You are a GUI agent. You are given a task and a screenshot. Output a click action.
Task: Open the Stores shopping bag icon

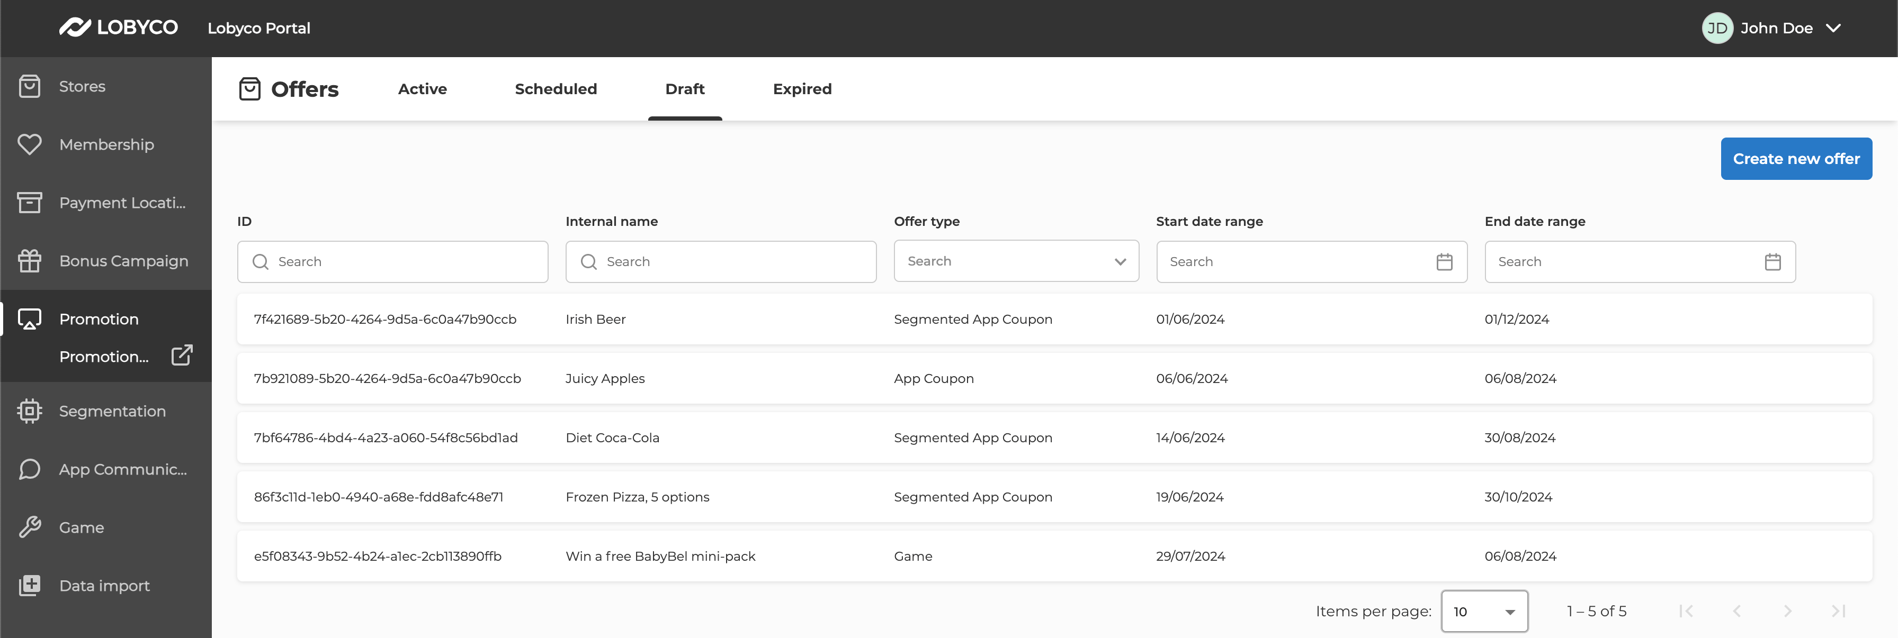click(30, 86)
